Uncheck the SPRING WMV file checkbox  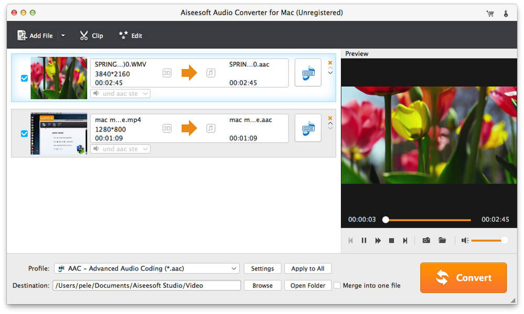click(25, 78)
